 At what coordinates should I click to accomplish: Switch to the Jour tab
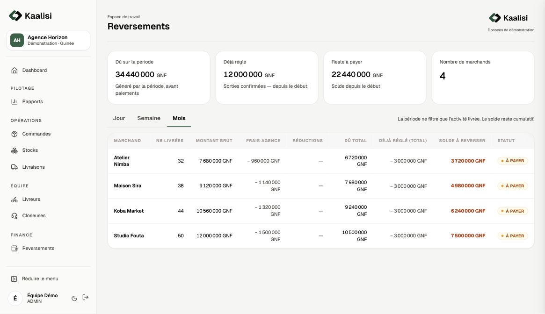tap(119, 118)
